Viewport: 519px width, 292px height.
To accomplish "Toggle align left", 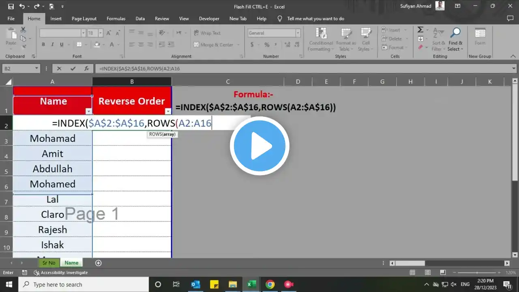I will [131, 45].
